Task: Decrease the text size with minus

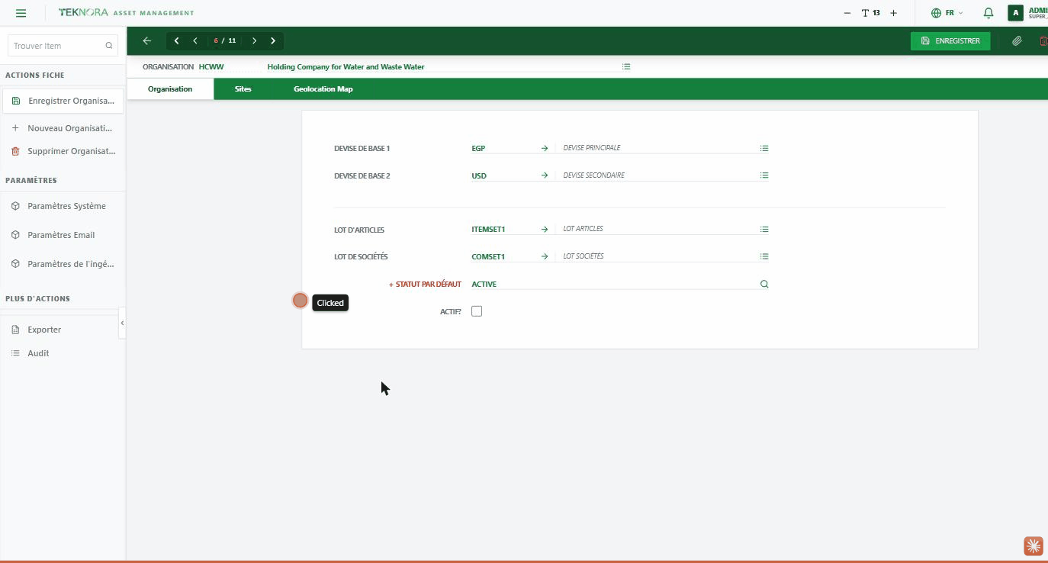Action: 847,13
